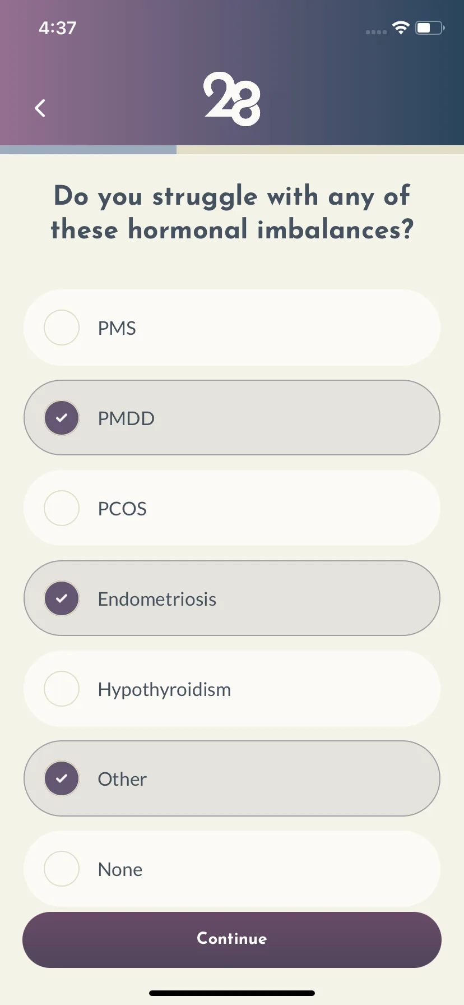Check the None empty circle
This screenshot has width=464, height=1005.
[62, 869]
